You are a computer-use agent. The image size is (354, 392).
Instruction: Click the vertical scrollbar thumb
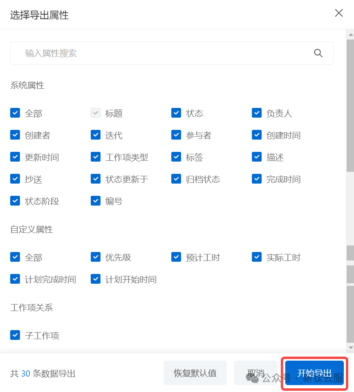coord(350,105)
